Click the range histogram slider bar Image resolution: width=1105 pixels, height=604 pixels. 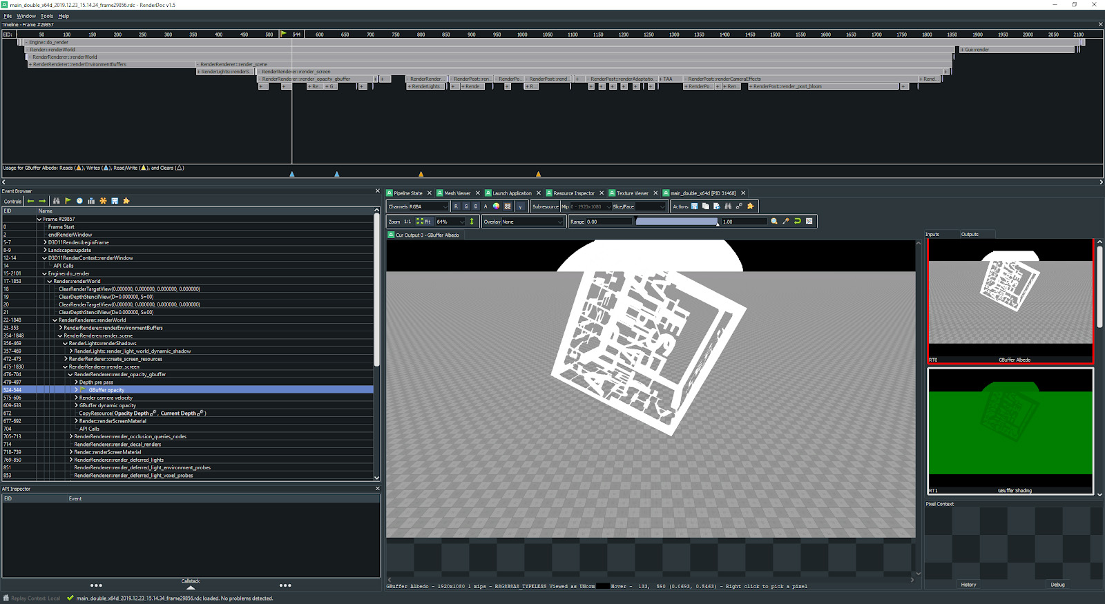[x=676, y=222]
